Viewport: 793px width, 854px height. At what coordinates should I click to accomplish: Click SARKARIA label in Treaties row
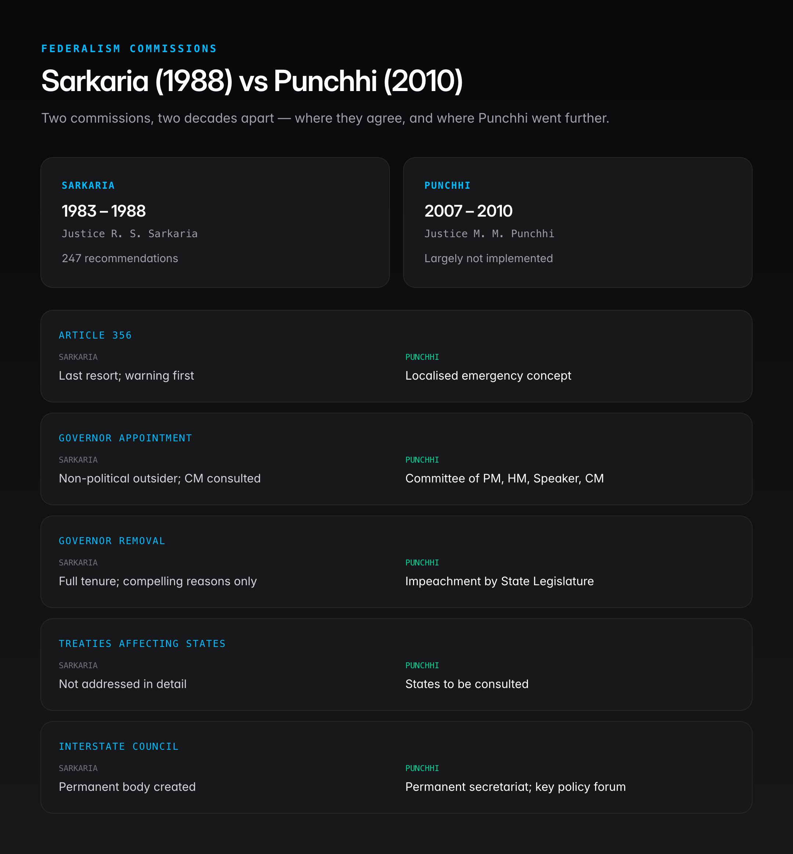pyautogui.click(x=78, y=666)
